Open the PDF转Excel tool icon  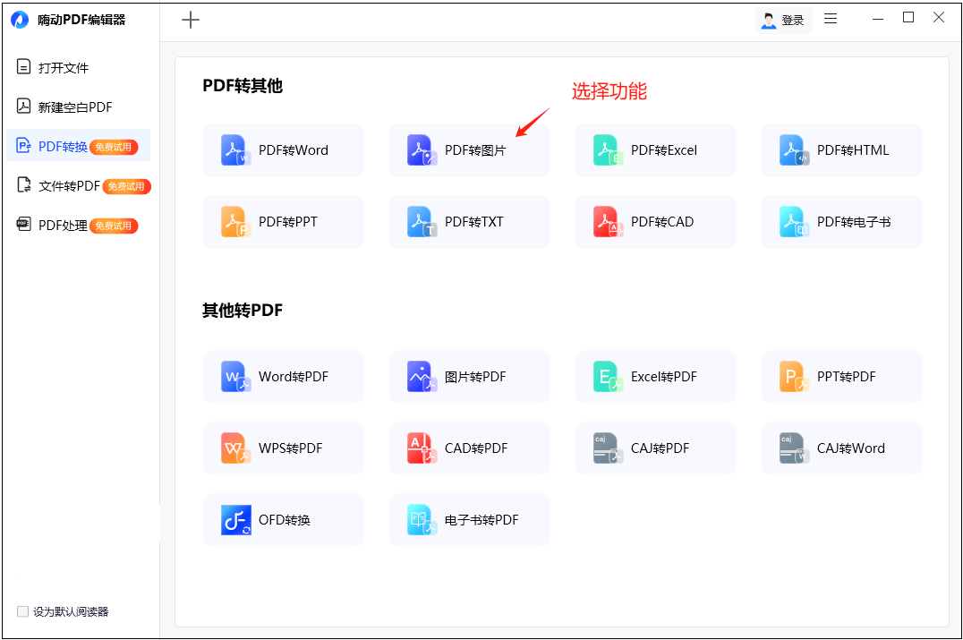608,150
